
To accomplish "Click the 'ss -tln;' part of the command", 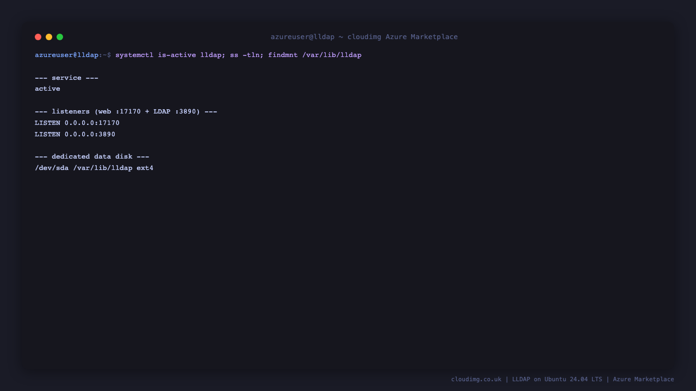I will 247,55.
